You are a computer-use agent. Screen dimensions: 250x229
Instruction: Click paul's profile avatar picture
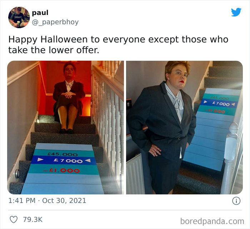(19, 17)
